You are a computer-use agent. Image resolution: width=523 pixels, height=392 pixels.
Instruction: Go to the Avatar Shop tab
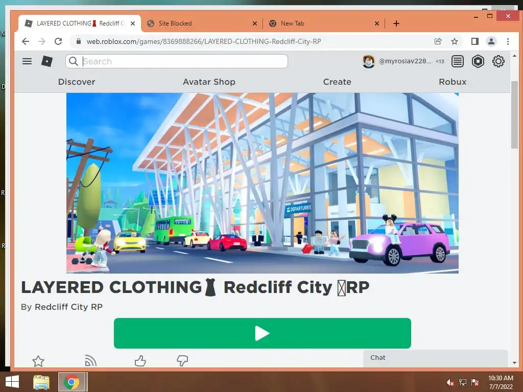(209, 82)
